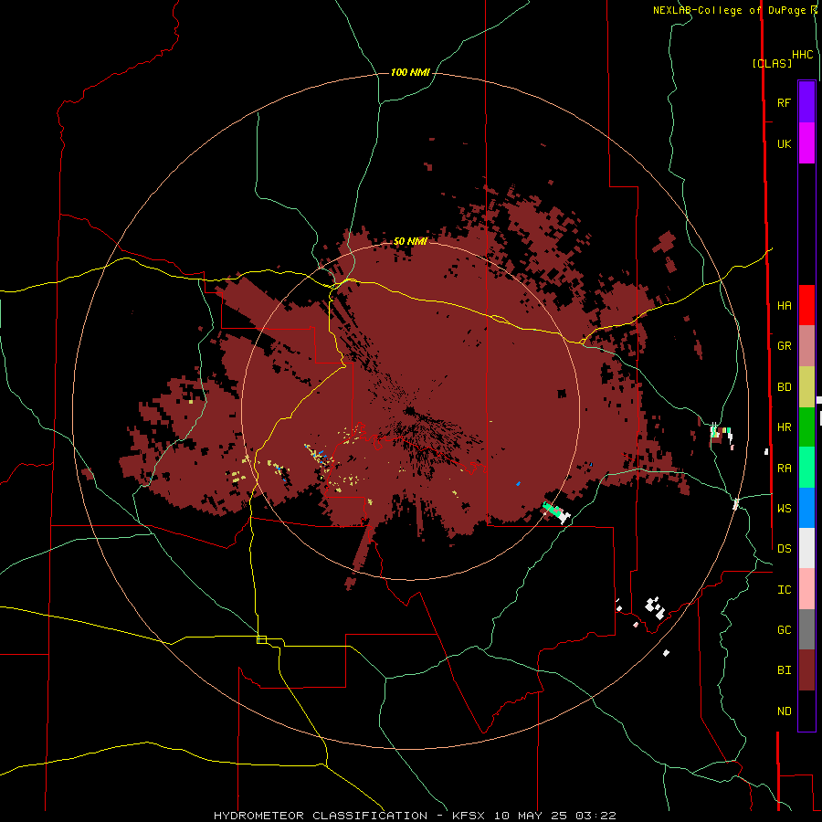This screenshot has height=822, width=822.
Task: Choose the light green RA rain swatch
Action: 806,468
